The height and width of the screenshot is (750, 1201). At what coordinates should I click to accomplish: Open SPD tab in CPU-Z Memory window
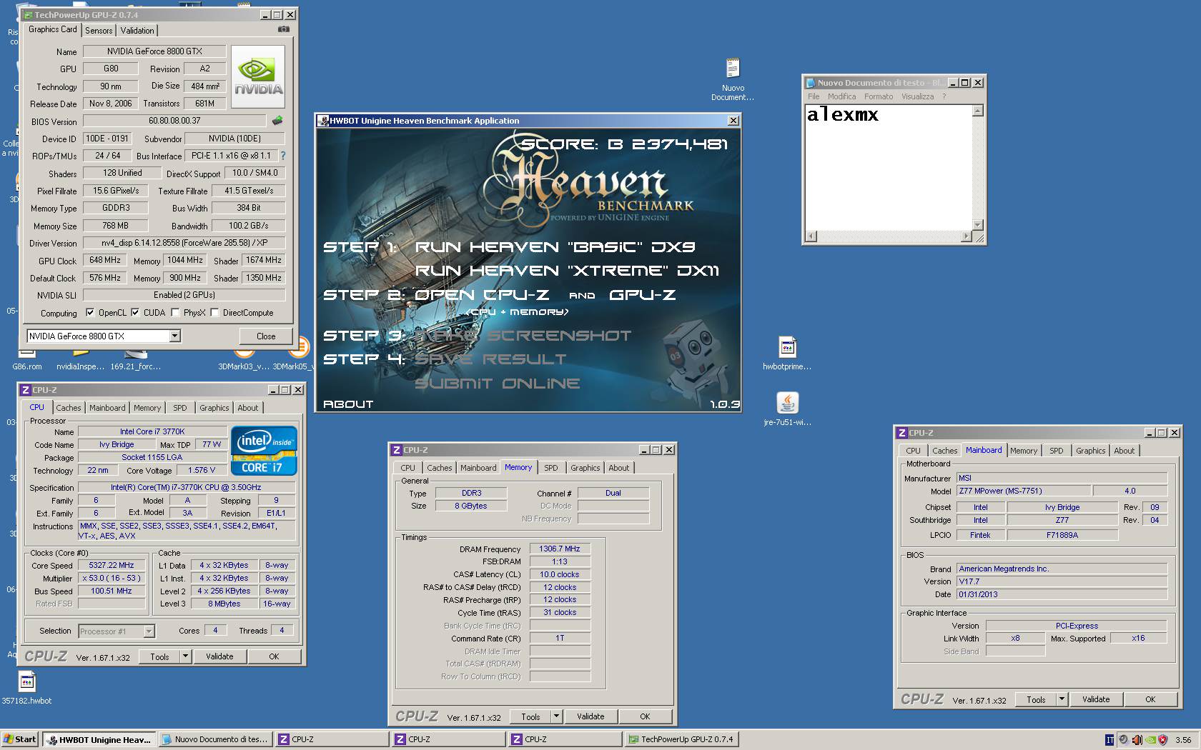[x=550, y=467]
